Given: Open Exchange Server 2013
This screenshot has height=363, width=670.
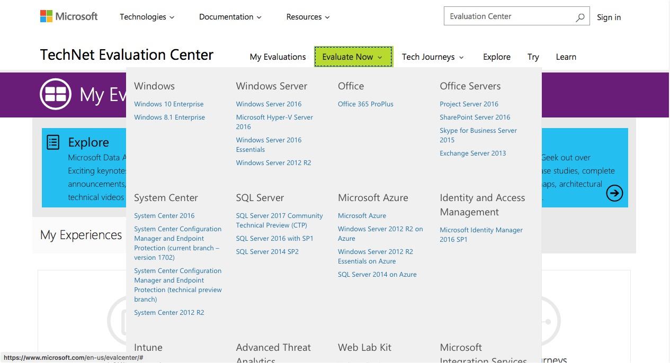Looking at the screenshot, I should (x=473, y=153).
